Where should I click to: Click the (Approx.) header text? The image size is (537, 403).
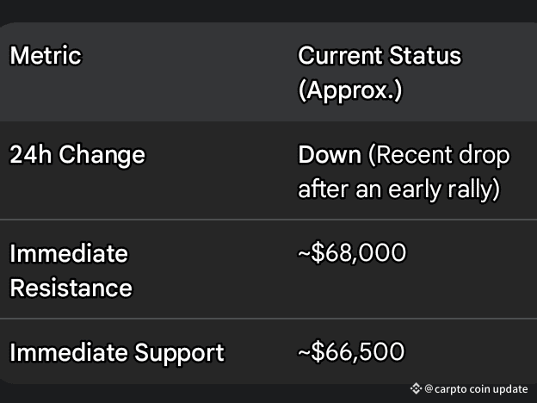350,90
